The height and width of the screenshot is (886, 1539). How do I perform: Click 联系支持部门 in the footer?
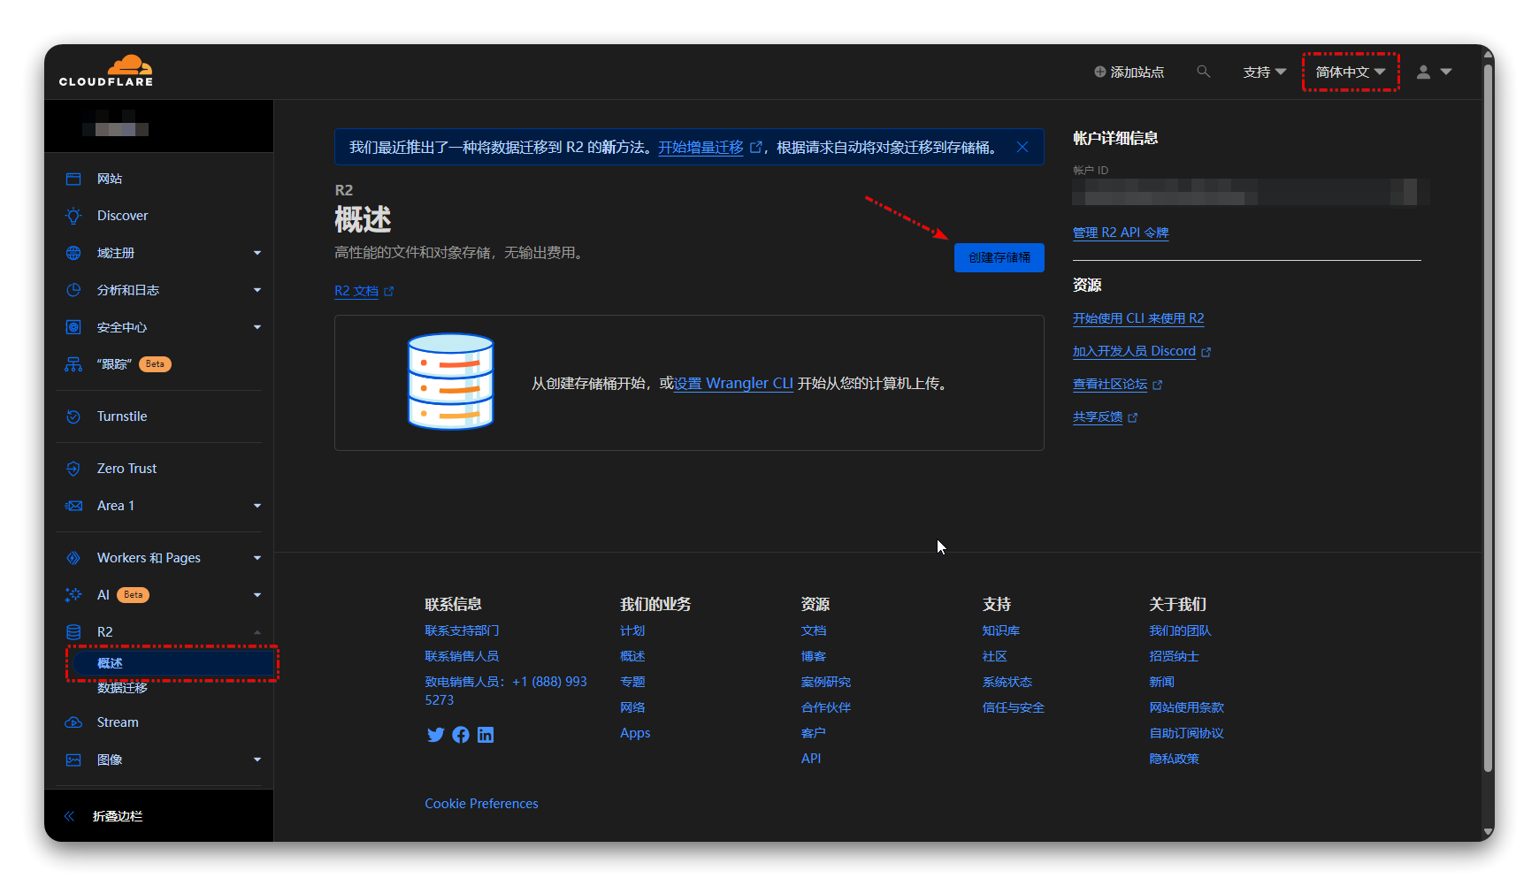tap(462, 630)
